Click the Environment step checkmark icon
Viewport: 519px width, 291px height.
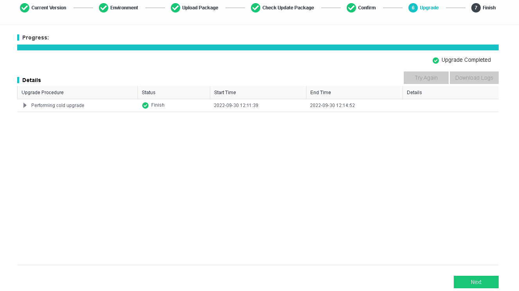click(104, 8)
